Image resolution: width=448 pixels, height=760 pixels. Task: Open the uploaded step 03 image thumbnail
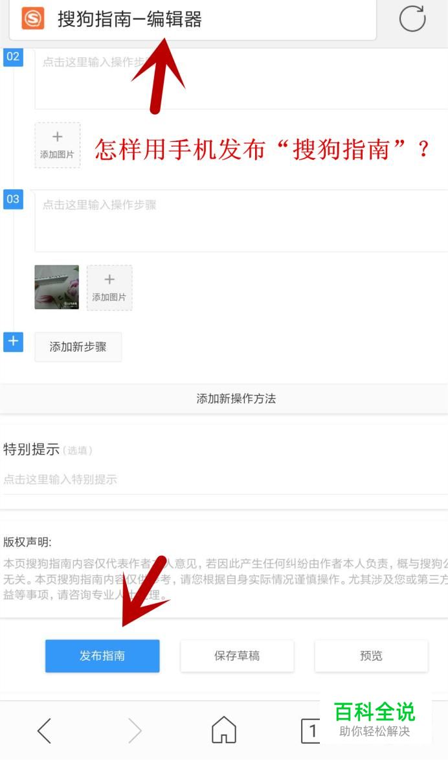pos(57,287)
